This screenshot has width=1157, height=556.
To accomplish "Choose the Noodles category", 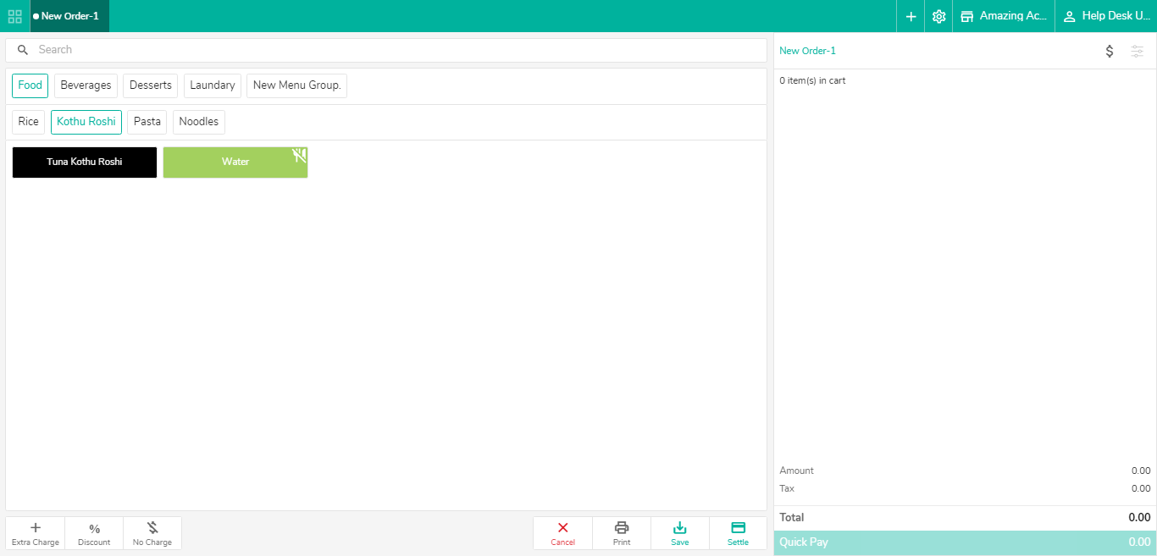I will click(199, 122).
